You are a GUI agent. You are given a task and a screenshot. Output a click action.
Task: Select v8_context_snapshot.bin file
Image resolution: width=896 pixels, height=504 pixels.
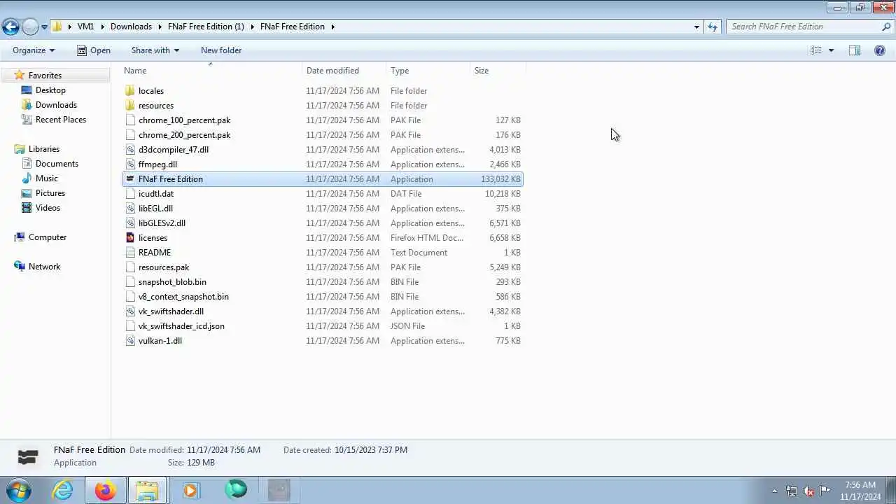point(183,297)
